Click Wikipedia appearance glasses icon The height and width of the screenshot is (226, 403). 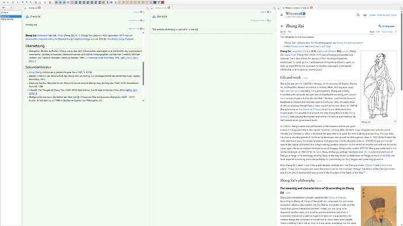pos(365,15)
